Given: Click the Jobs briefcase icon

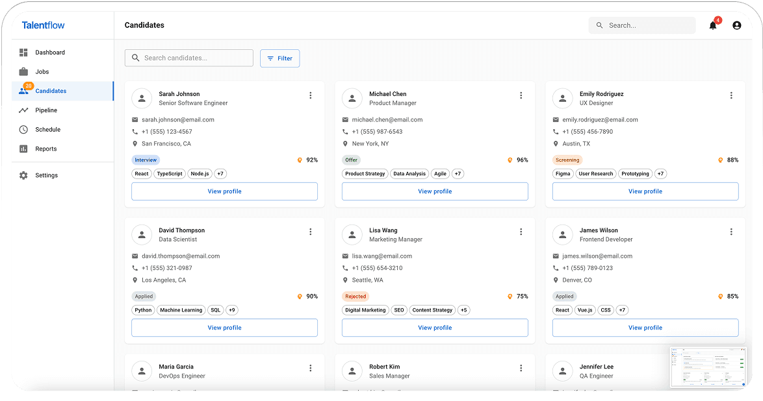Looking at the screenshot, I should point(23,72).
